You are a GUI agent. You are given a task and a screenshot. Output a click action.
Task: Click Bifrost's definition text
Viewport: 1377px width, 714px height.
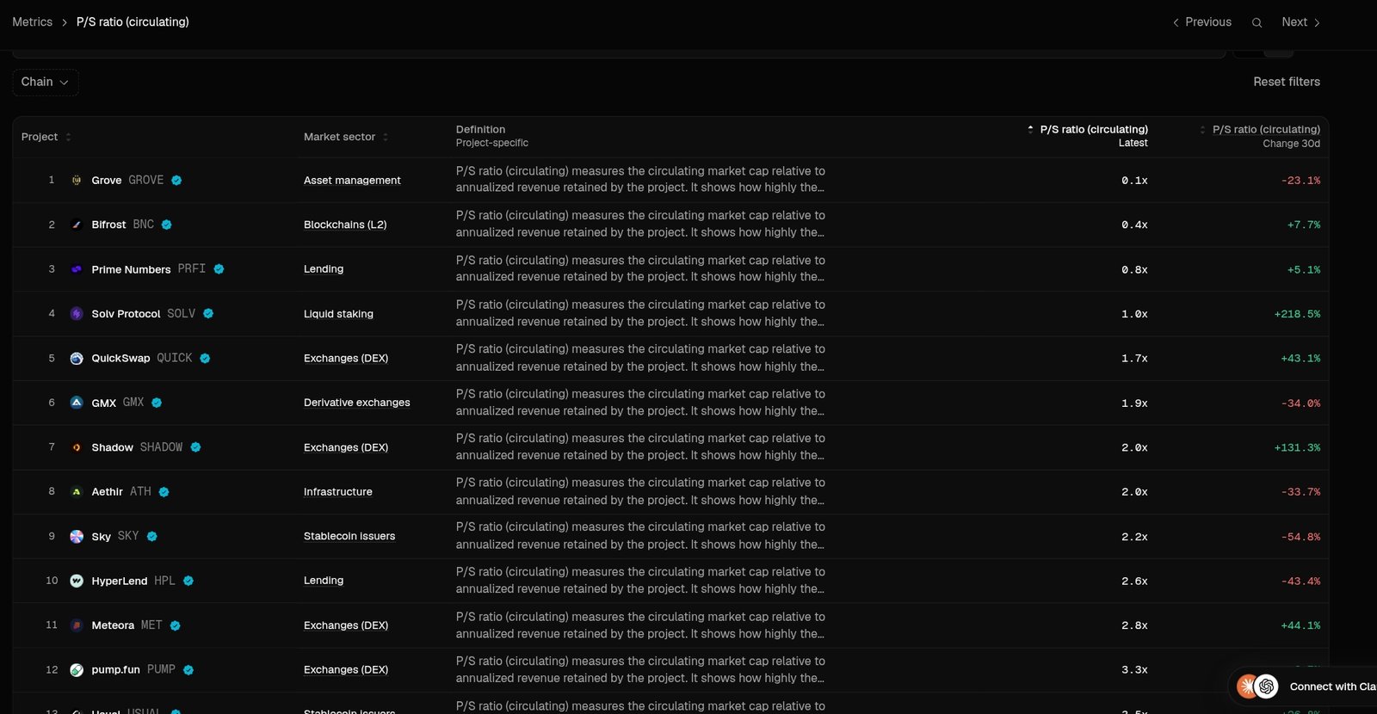click(x=640, y=225)
